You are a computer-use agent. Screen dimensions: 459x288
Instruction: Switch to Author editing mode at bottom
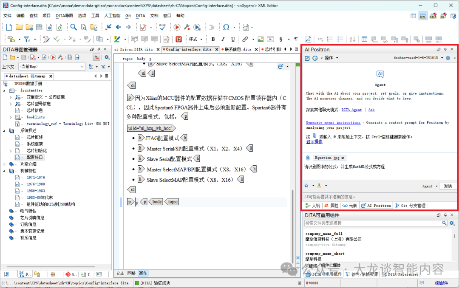143,273
